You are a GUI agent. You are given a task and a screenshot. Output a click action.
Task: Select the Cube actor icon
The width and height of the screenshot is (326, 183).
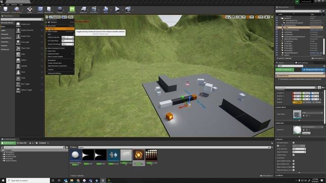(x=18, y=54)
